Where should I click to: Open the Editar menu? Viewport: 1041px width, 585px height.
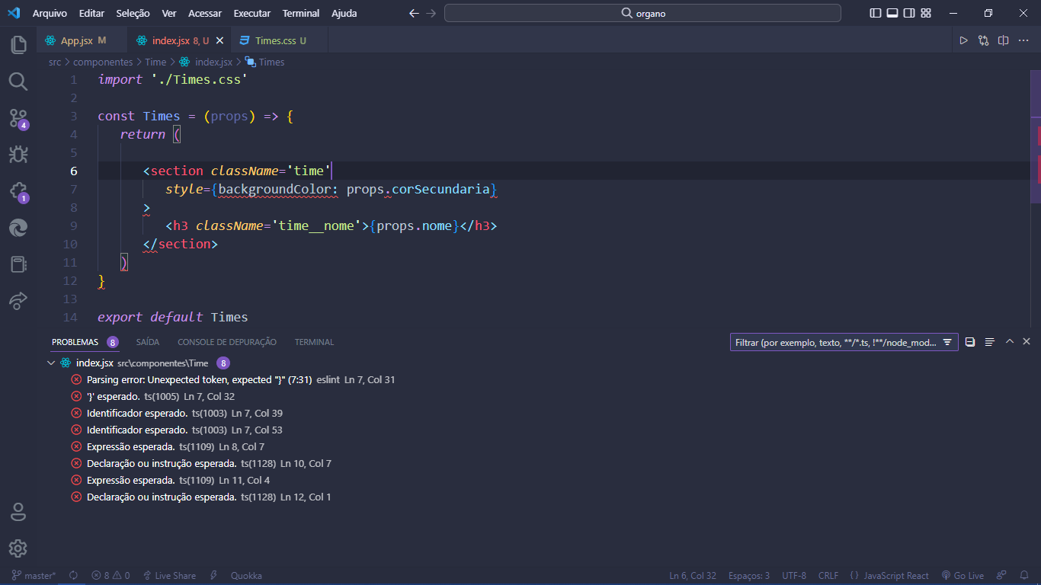pos(91,13)
